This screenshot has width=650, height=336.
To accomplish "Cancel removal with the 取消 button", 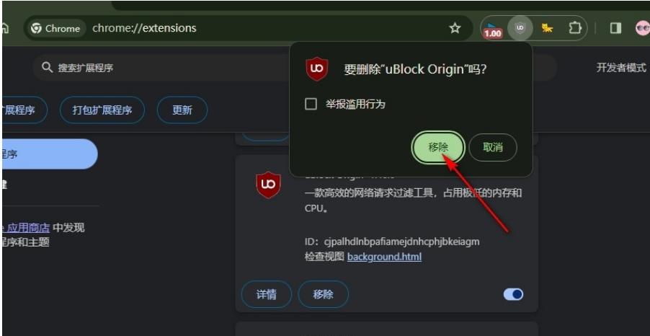I will point(493,147).
